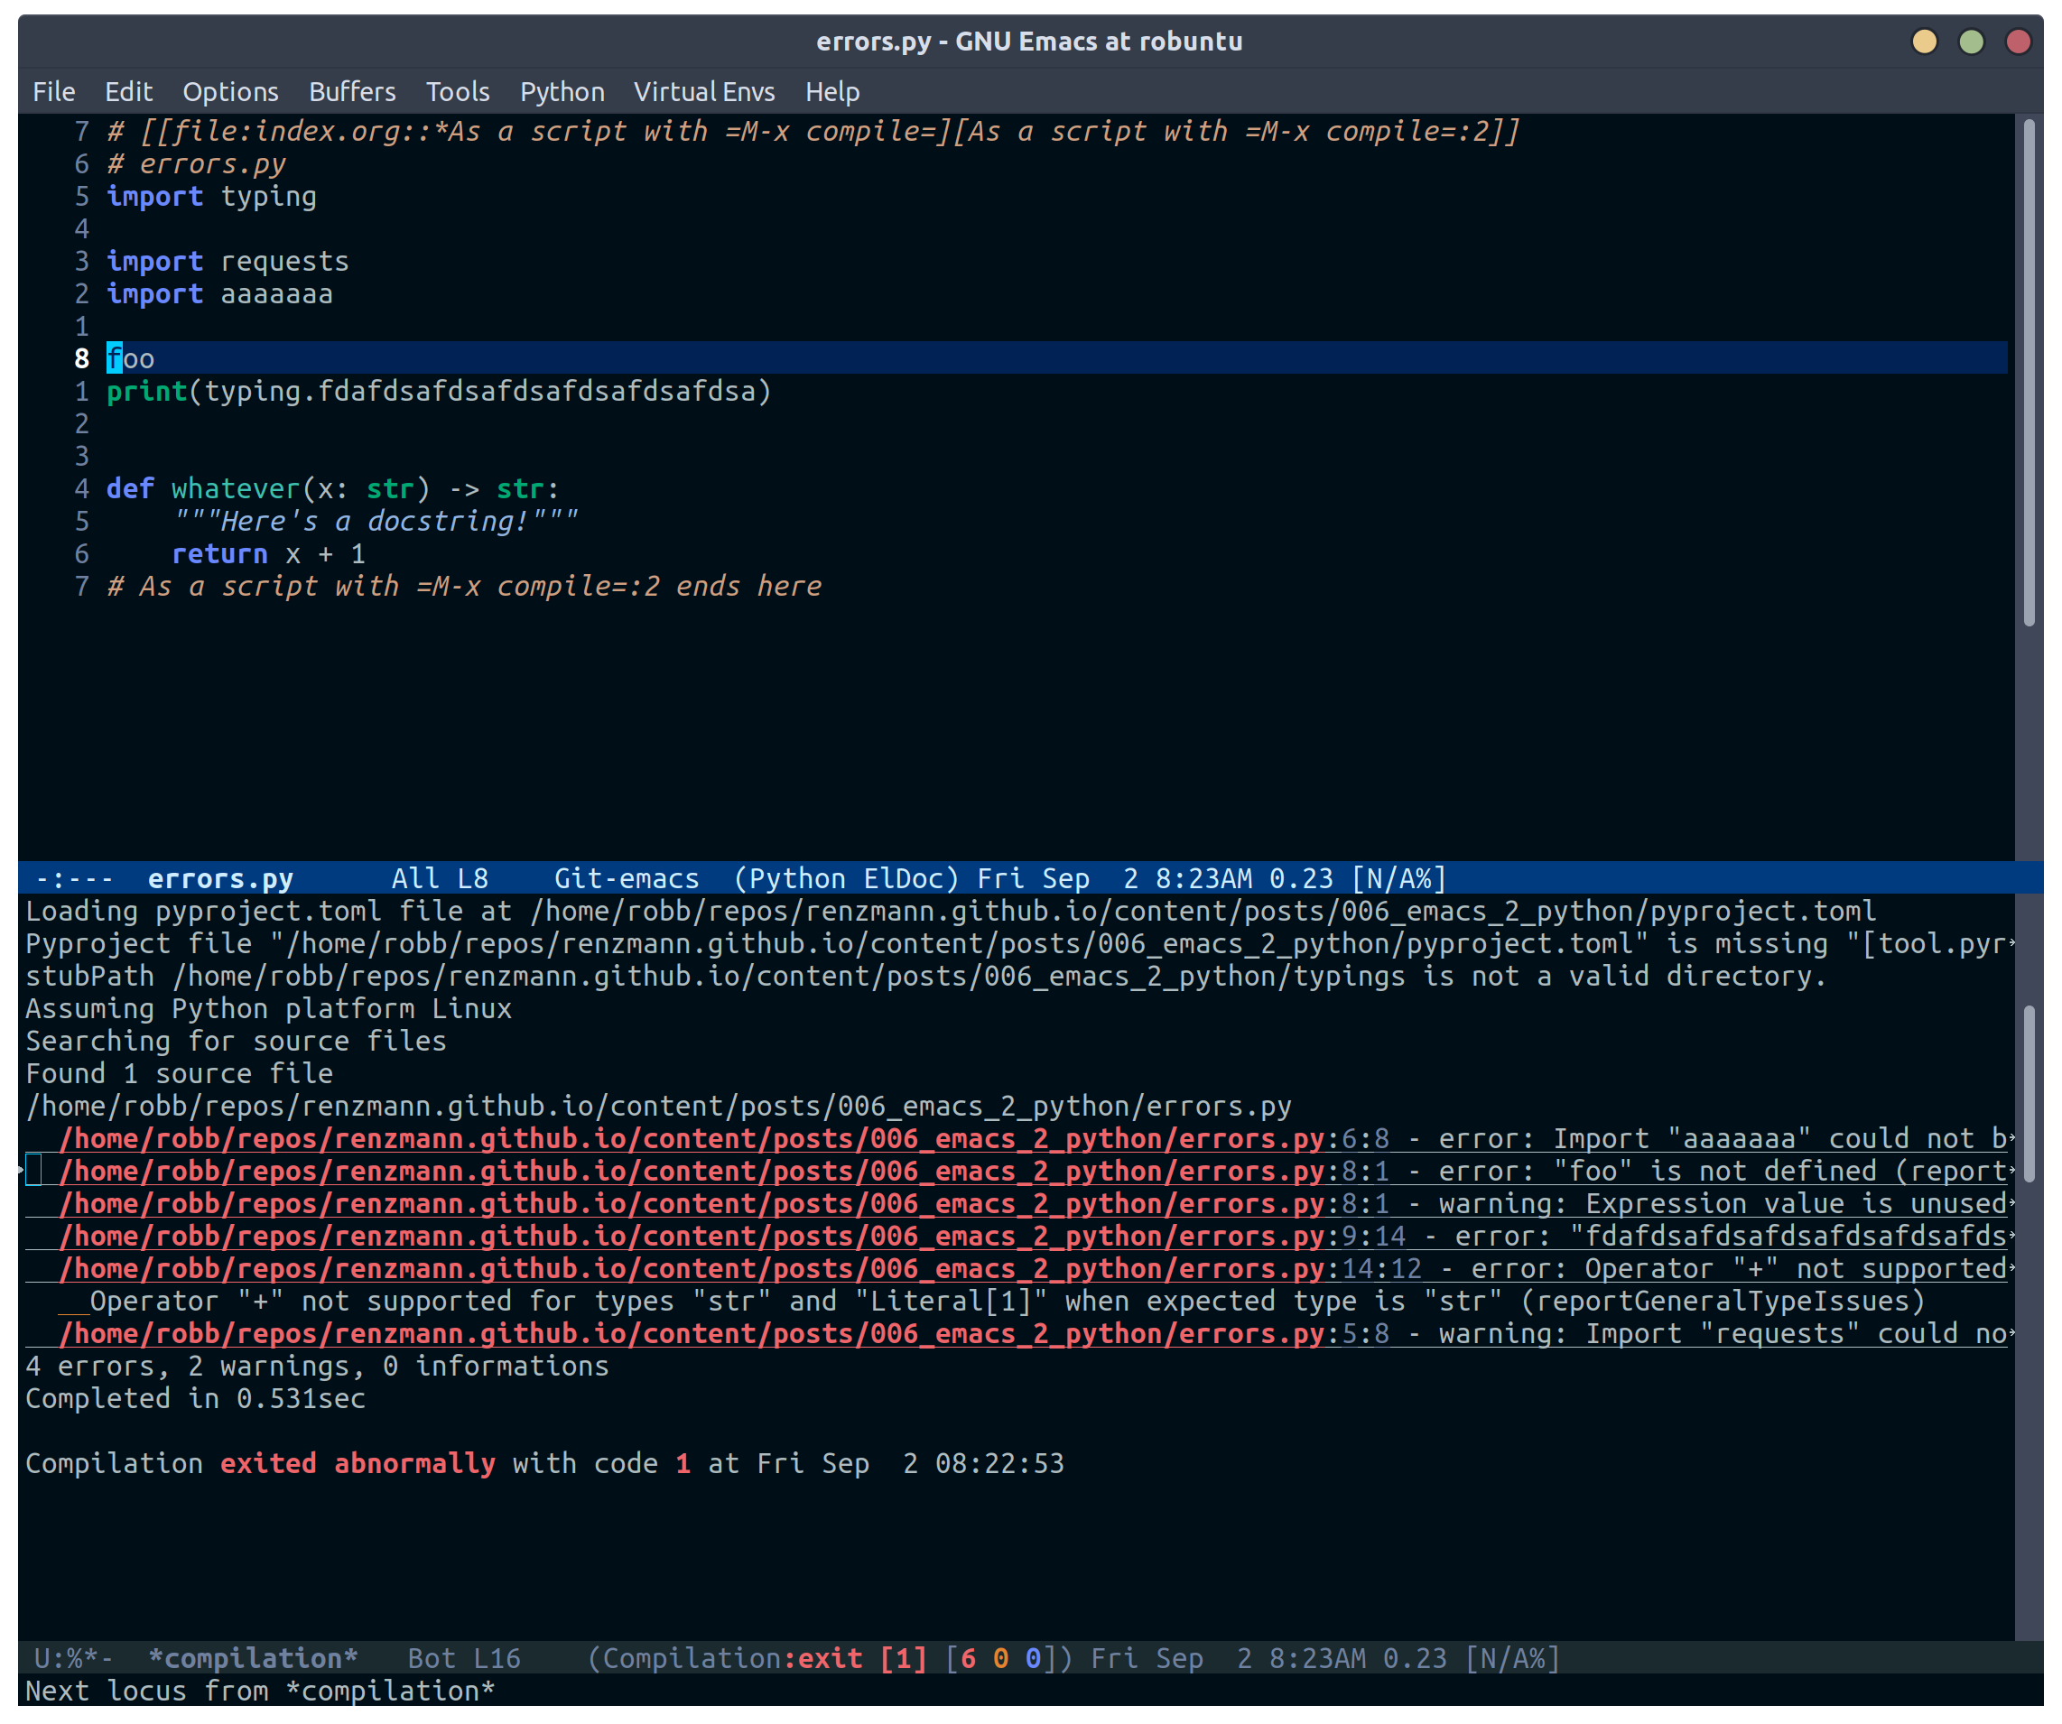Go to the errors.py:14:12 Operator error link
The width and height of the screenshot is (2062, 1724).
tap(741, 1268)
